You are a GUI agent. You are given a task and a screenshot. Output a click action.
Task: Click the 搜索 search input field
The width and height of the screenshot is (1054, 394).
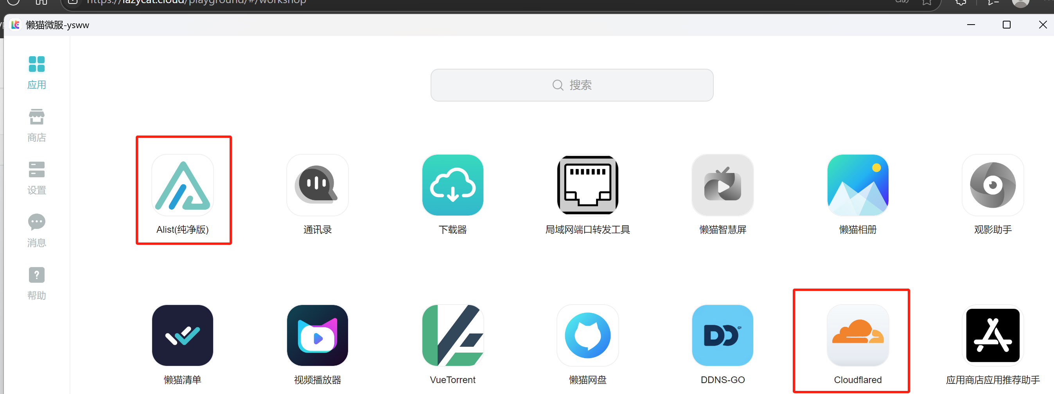[572, 85]
